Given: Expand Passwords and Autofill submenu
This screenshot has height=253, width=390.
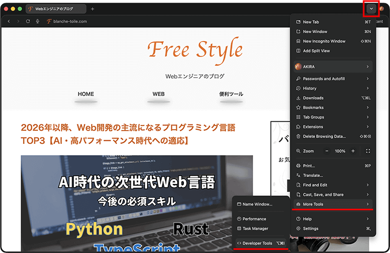Looking at the screenshot, I should (x=333, y=79).
